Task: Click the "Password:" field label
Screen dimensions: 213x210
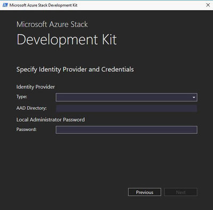Action: click(27, 129)
